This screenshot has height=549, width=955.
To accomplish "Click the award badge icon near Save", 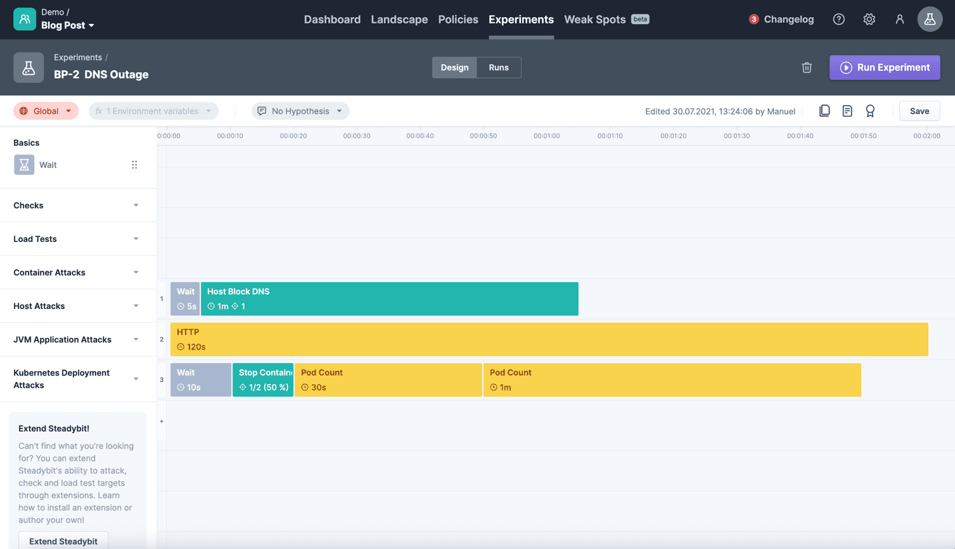I will [x=870, y=111].
